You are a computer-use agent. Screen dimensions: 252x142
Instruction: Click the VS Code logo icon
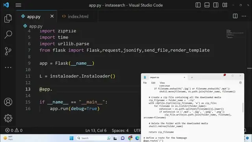point(6,5)
